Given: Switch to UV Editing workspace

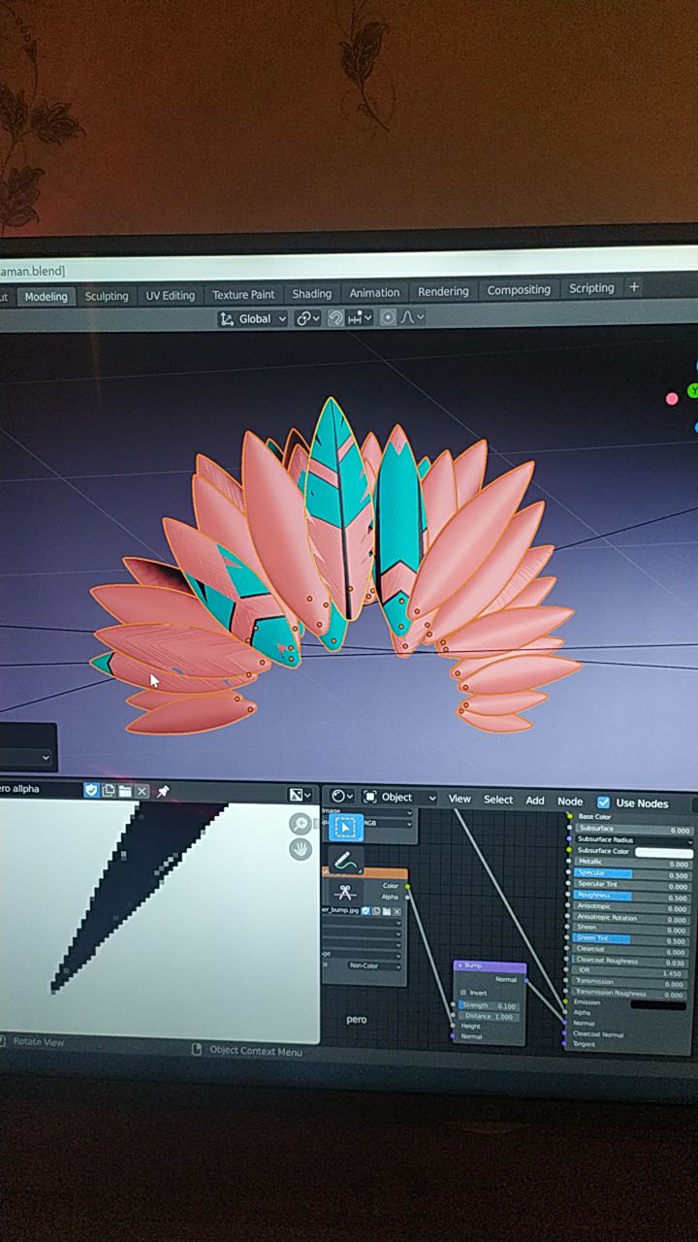Looking at the screenshot, I should click(171, 295).
